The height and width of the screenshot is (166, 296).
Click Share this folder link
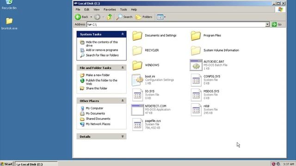97,88
